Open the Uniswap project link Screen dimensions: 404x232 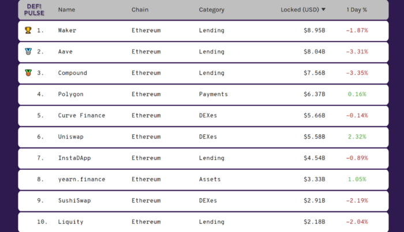[70, 137]
